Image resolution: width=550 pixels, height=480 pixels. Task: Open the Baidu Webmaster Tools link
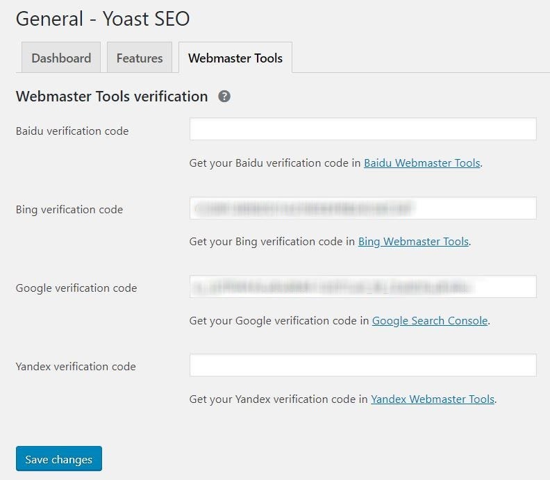(x=422, y=163)
